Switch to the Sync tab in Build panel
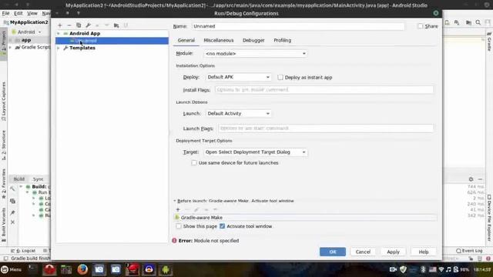Image resolution: width=493 pixels, height=277 pixels. [x=38, y=179]
